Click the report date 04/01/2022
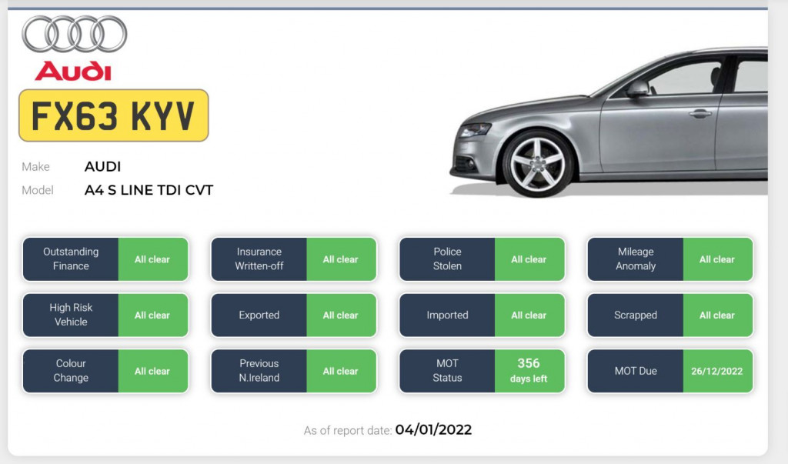This screenshot has width=788, height=464. pos(434,430)
